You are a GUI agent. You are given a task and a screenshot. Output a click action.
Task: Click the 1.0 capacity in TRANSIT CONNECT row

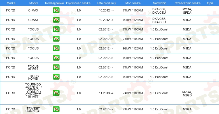pyautogui.click(x=78, y=110)
